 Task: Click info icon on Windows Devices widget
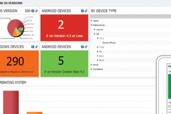coord(33,47)
